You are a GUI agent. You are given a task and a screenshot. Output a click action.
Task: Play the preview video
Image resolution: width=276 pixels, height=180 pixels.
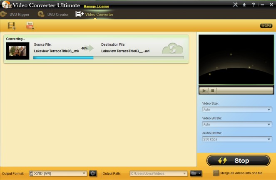coord(204,91)
